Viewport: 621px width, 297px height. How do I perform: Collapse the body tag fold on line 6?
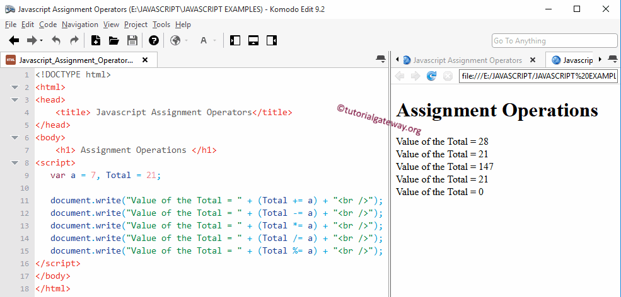coord(15,138)
